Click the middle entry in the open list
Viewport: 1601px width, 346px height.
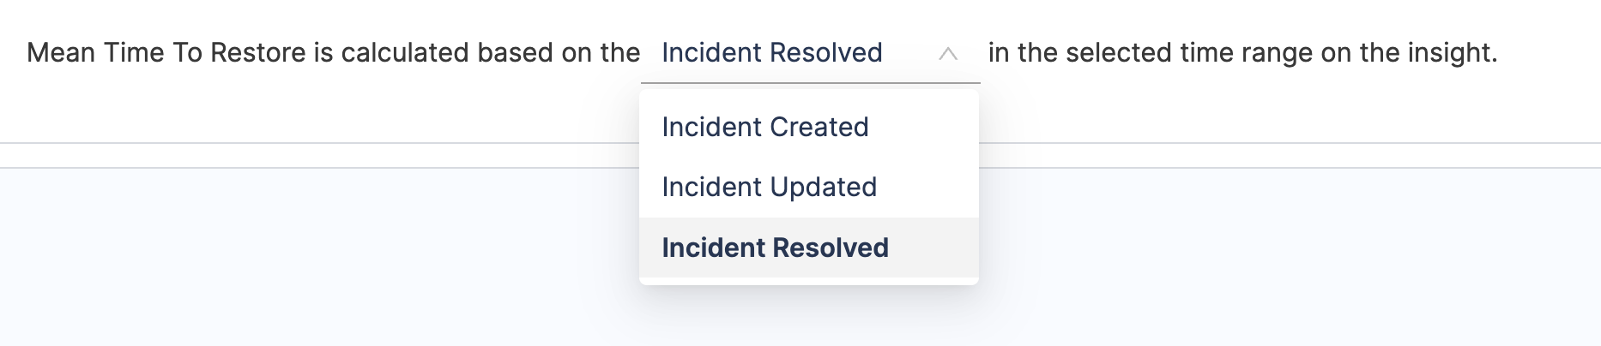click(x=769, y=187)
